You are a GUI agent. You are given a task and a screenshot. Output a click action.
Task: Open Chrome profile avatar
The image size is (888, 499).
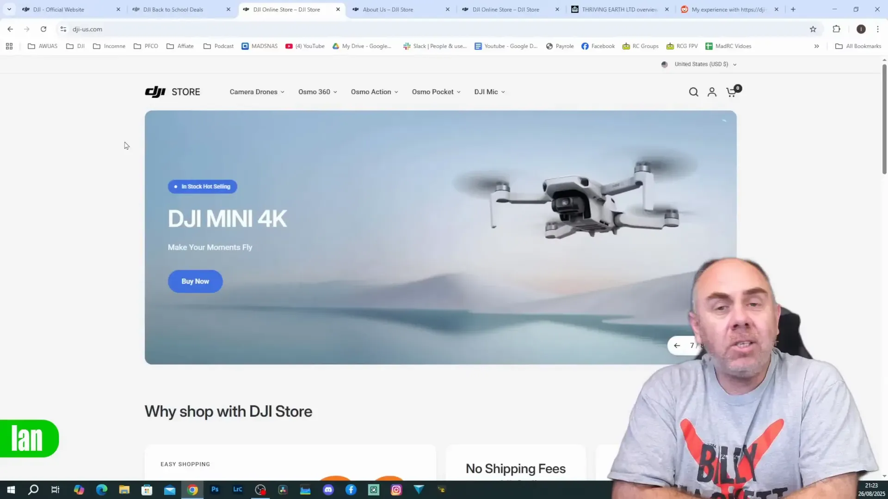point(861,29)
